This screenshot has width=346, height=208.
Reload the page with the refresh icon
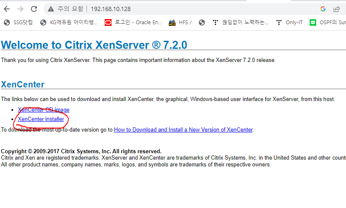(x=34, y=9)
